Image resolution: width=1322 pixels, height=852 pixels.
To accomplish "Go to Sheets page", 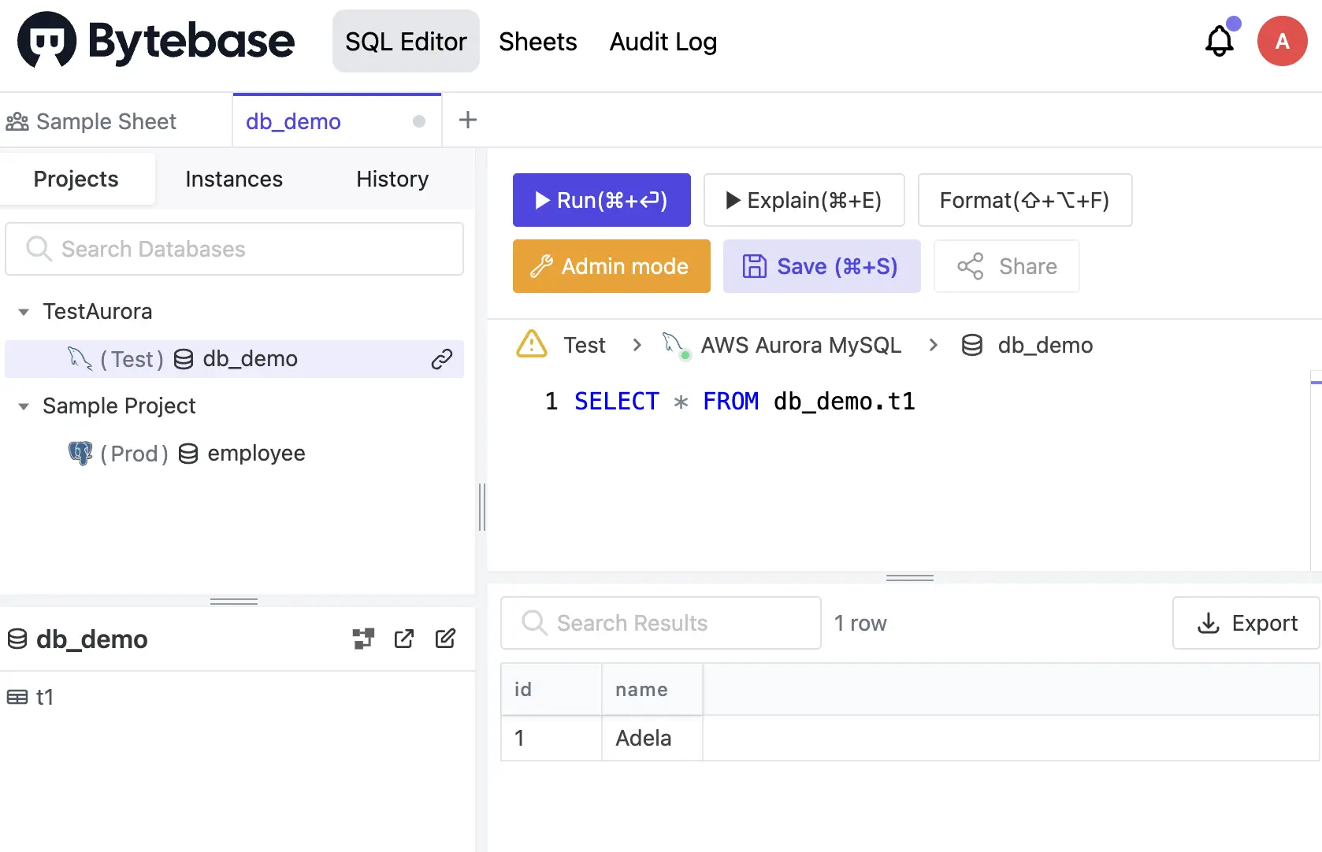I will point(538,41).
